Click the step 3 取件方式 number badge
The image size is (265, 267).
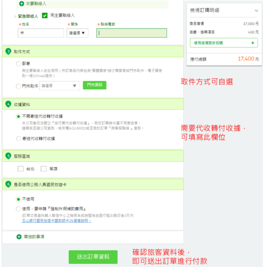[x=8, y=51]
